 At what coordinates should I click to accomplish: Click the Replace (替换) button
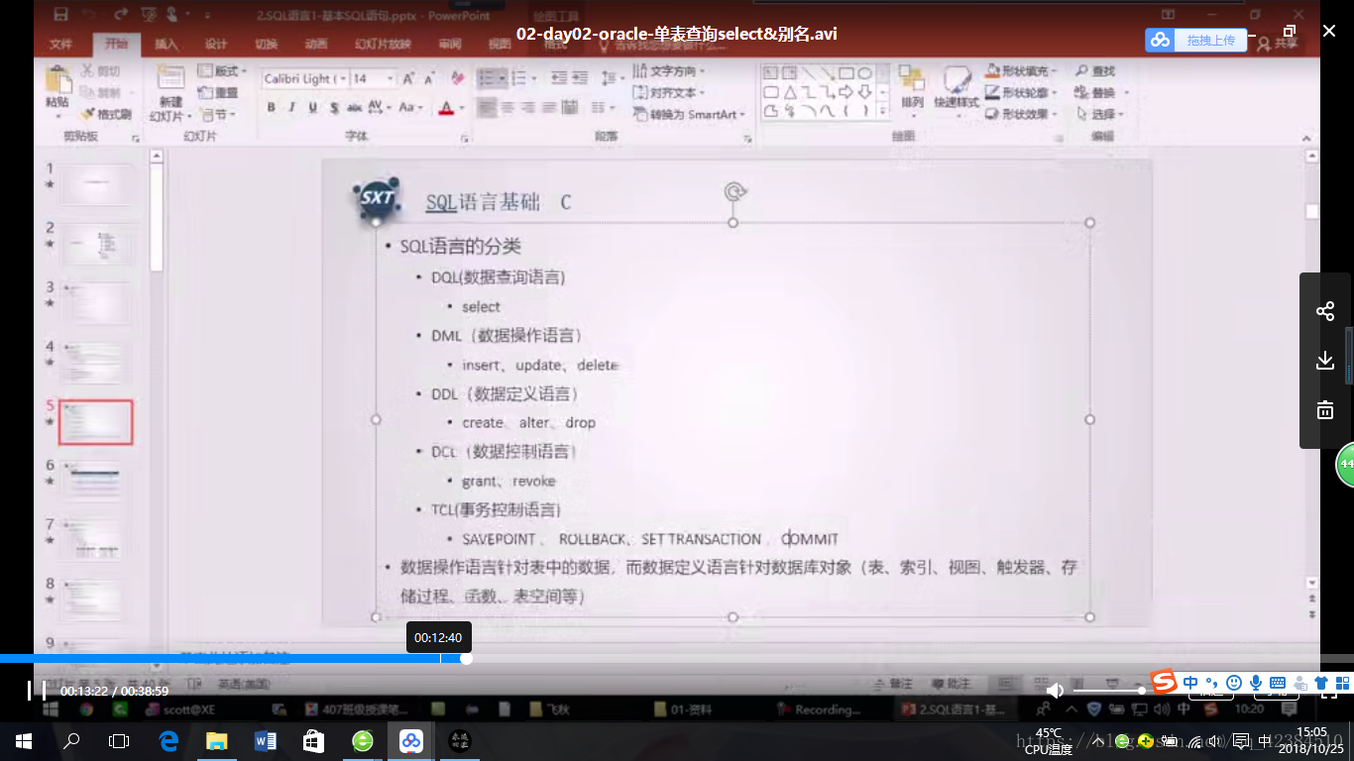click(1100, 92)
